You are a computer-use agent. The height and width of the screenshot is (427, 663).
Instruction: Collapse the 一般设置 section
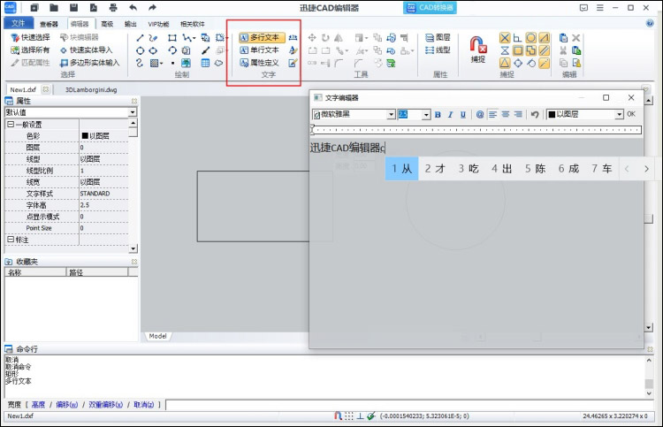coord(10,125)
